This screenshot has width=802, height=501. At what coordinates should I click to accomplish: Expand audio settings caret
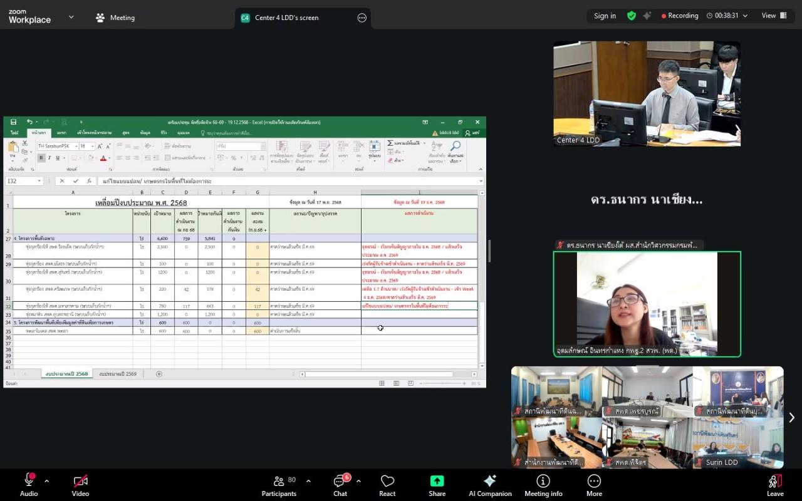[x=47, y=481]
